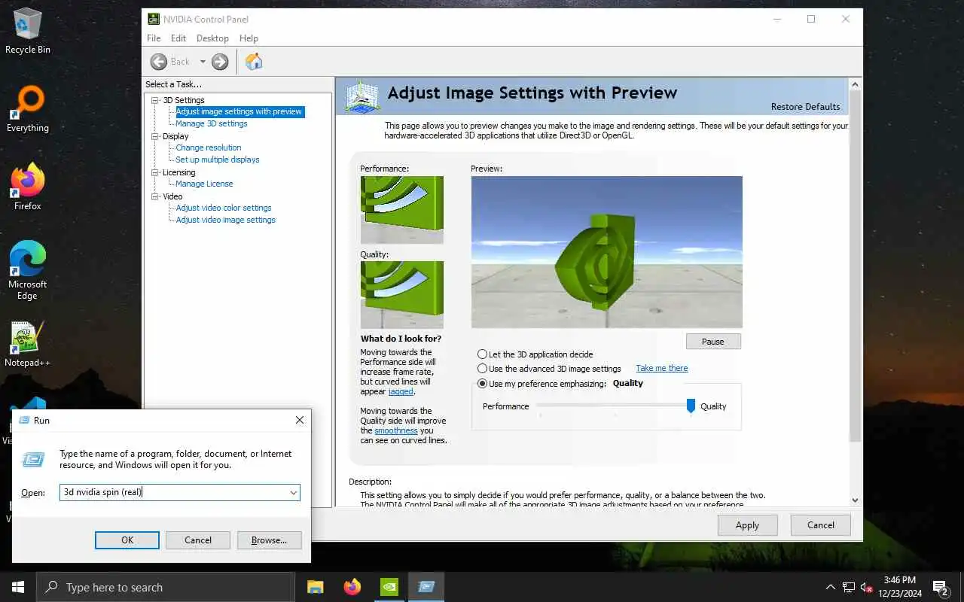Viewport: 964px width, 602px height.
Task: Open Manage License task
Action: [204, 184]
